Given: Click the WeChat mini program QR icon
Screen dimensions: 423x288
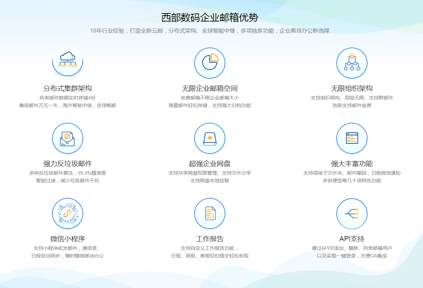Looking at the screenshot, I should tap(68, 213).
